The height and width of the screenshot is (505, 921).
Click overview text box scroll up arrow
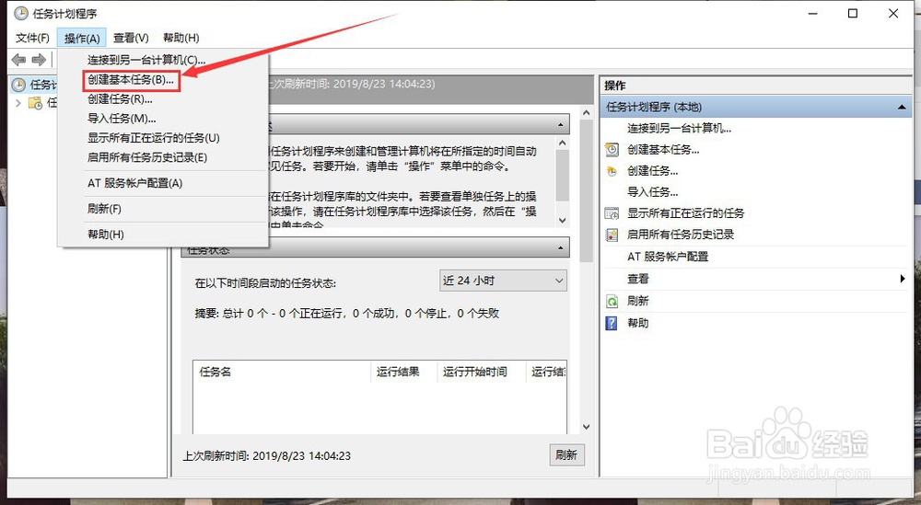click(x=562, y=143)
